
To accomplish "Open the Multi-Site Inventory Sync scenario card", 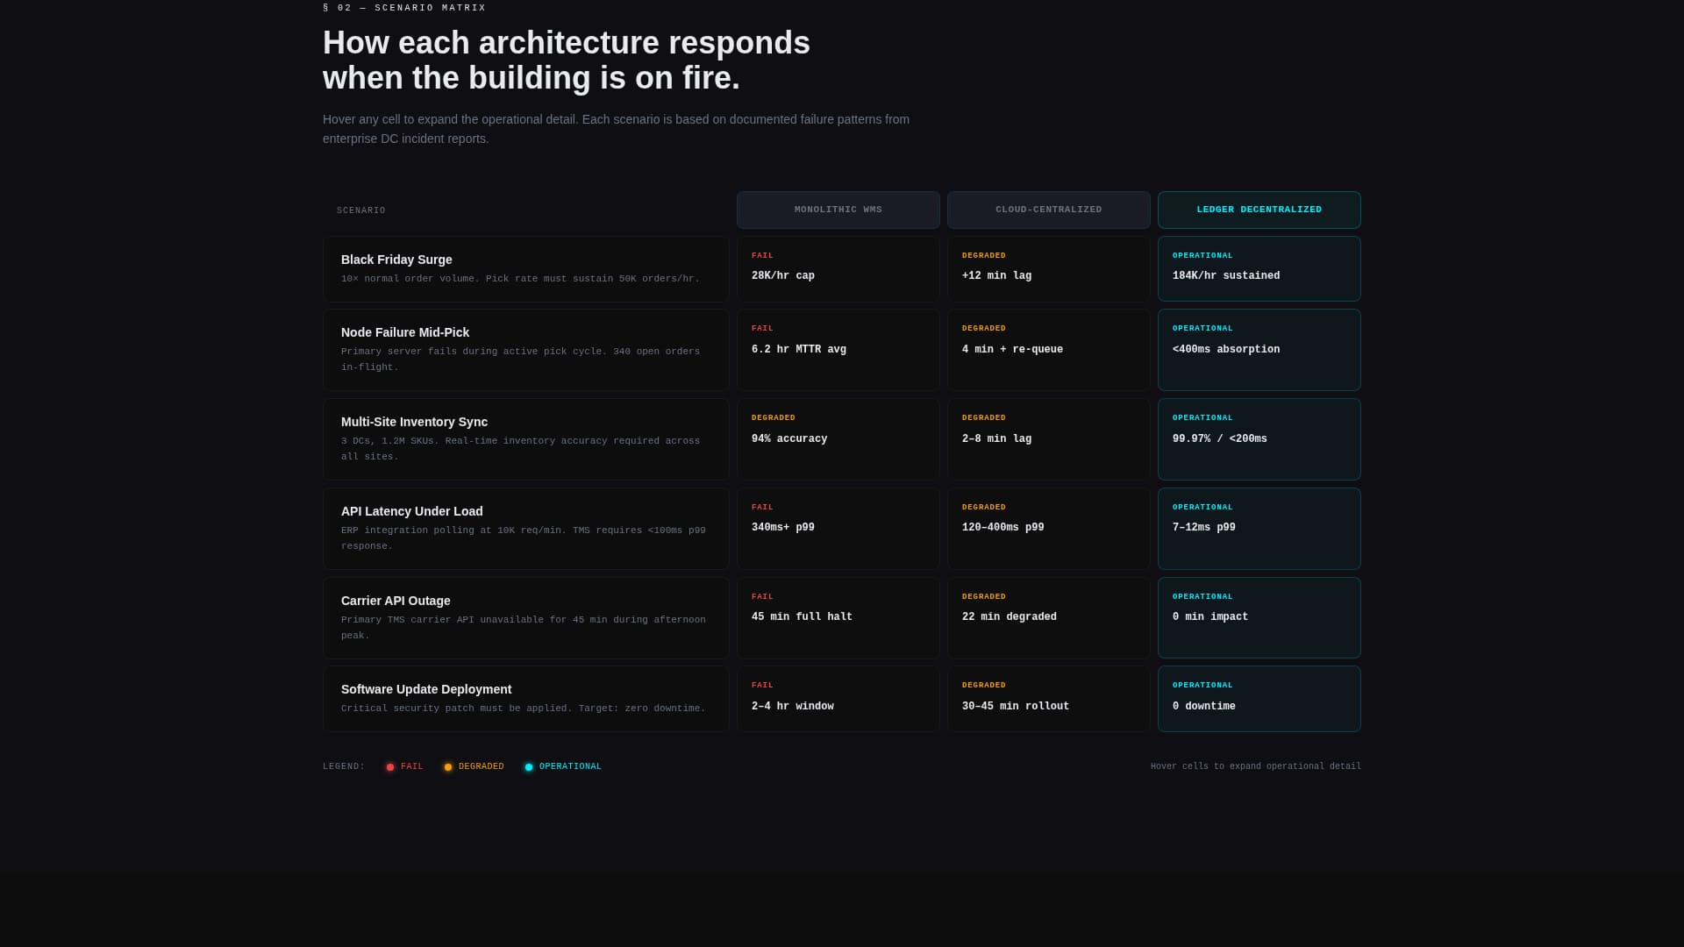I will point(525,439).
